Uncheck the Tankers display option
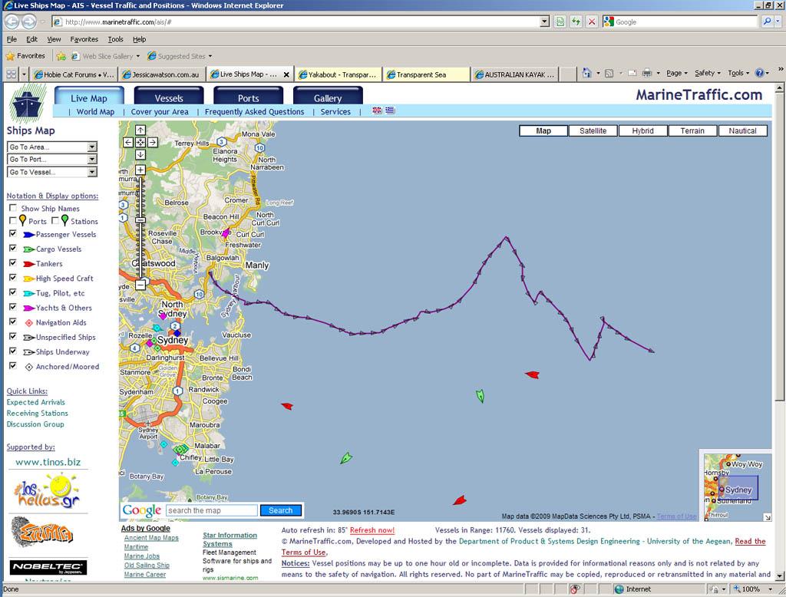786x597 pixels. [x=12, y=263]
